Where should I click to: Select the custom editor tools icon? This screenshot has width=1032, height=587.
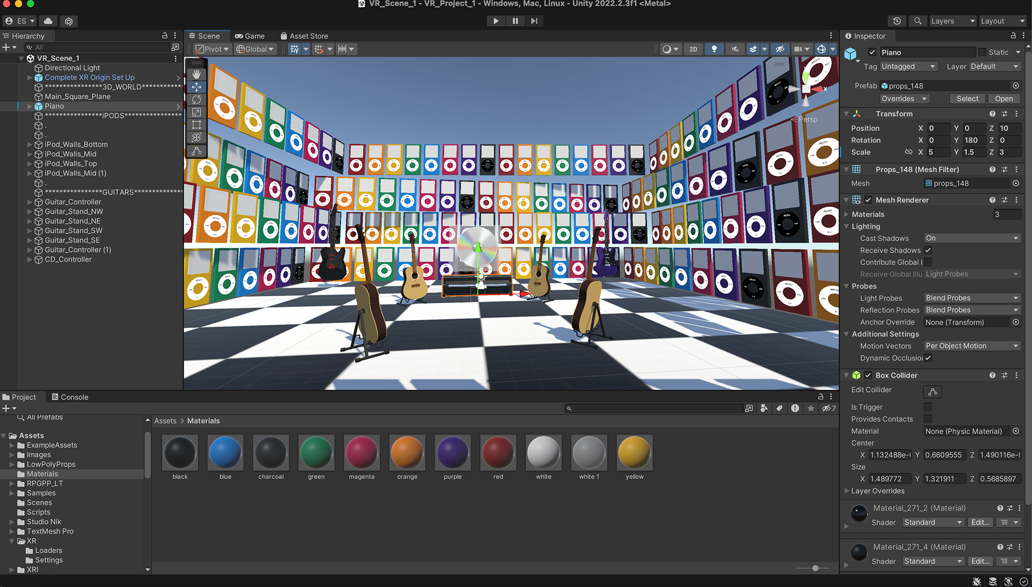(x=197, y=151)
